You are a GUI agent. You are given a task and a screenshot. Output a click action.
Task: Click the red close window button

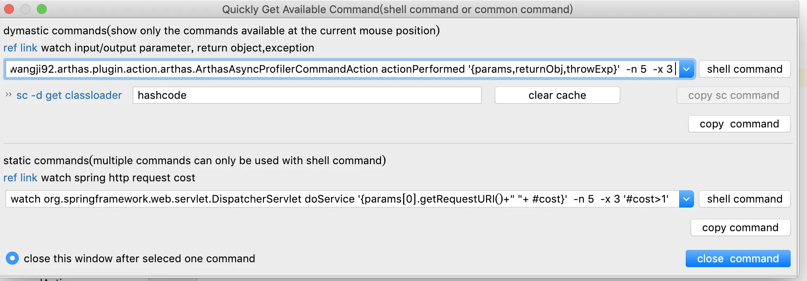9,9
